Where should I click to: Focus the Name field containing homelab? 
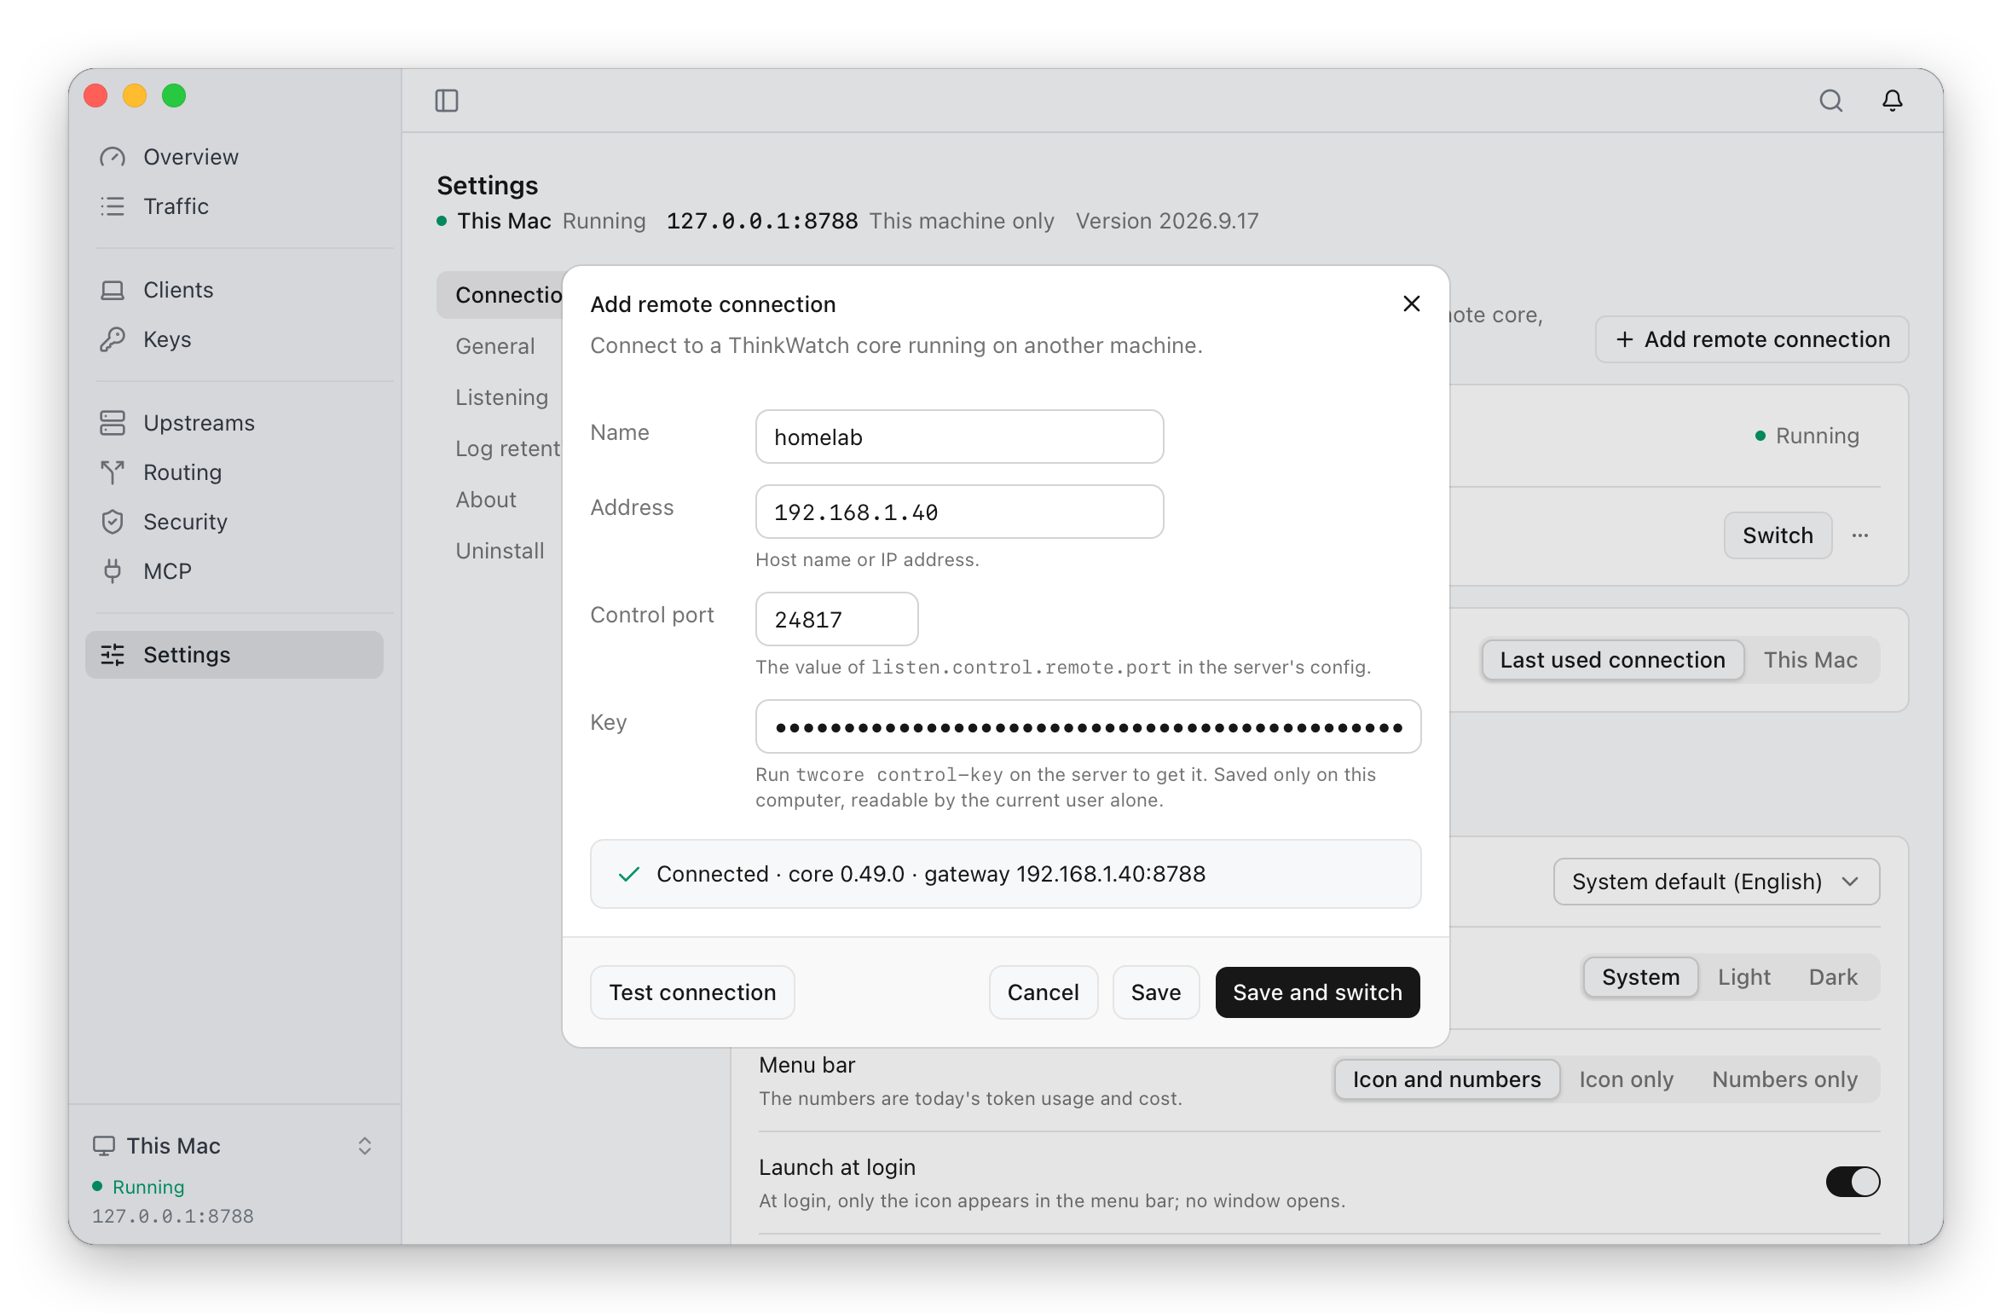tap(959, 437)
